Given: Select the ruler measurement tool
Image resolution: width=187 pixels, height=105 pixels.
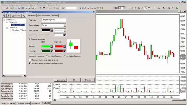Looking at the screenshot, I should pos(142,8).
